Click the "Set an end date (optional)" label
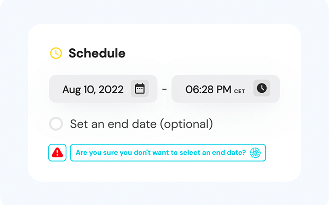Screen dimensions: 329x205 (141, 124)
